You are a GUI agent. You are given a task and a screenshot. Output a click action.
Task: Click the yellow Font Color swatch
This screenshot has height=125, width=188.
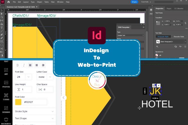[x=18, y=102]
